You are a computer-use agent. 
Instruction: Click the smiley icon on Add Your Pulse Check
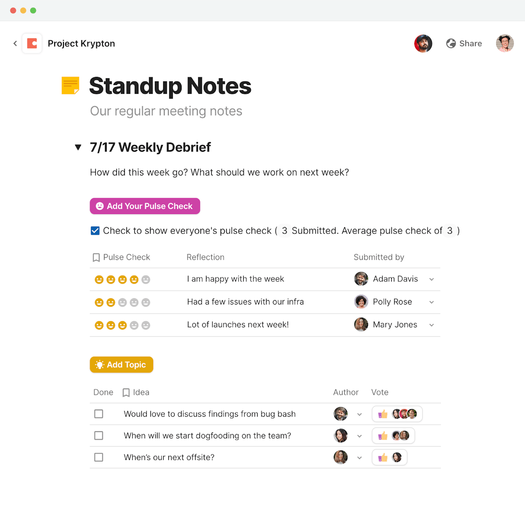coord(100,206)
